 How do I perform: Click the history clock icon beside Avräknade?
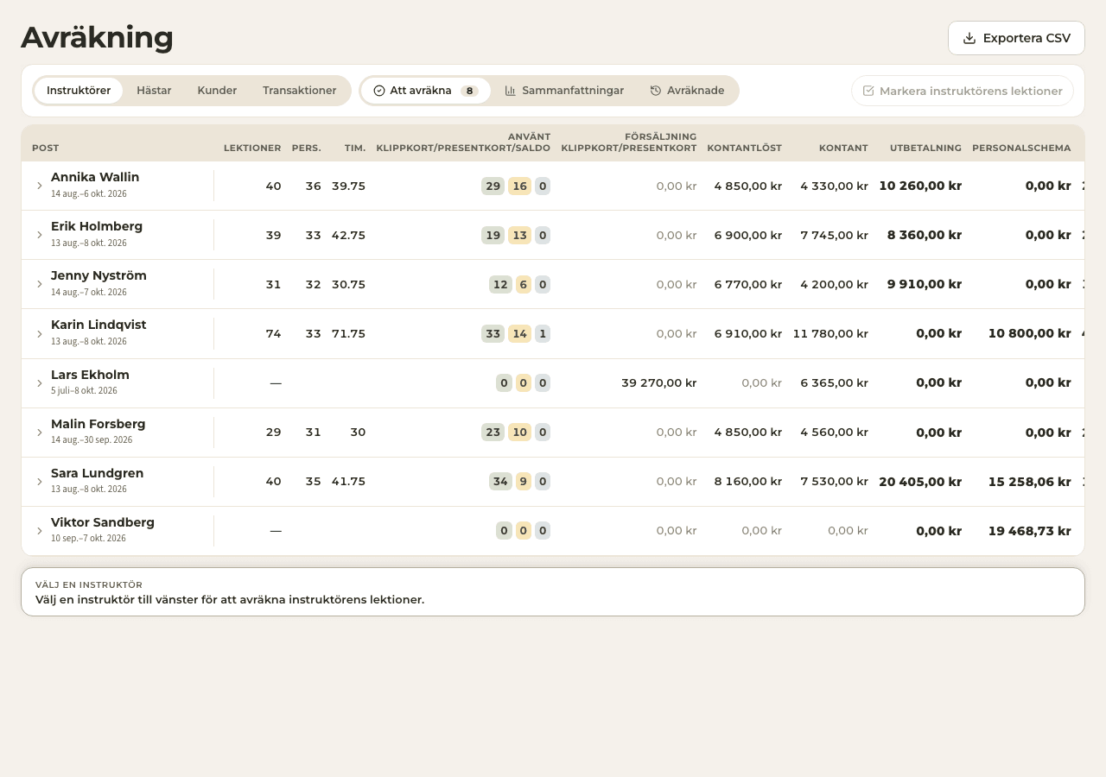click(x=656, y=91)
